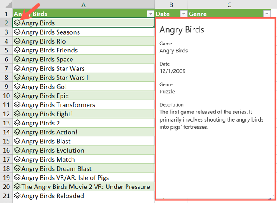This screenshot has height=203, width=277.
Task: Show the card for Angry Birds Reloaded
Action: pos(17,196)
